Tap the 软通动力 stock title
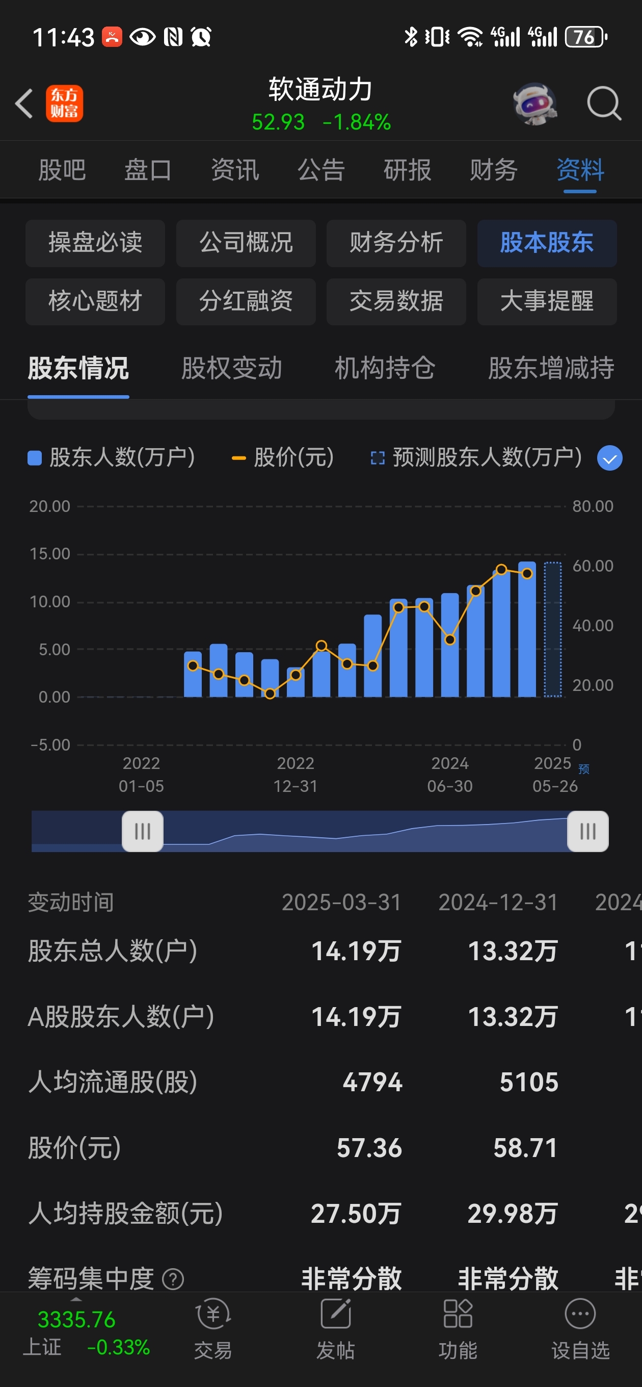The height and width of the screenshot is (1387, 642). (320, 89)
